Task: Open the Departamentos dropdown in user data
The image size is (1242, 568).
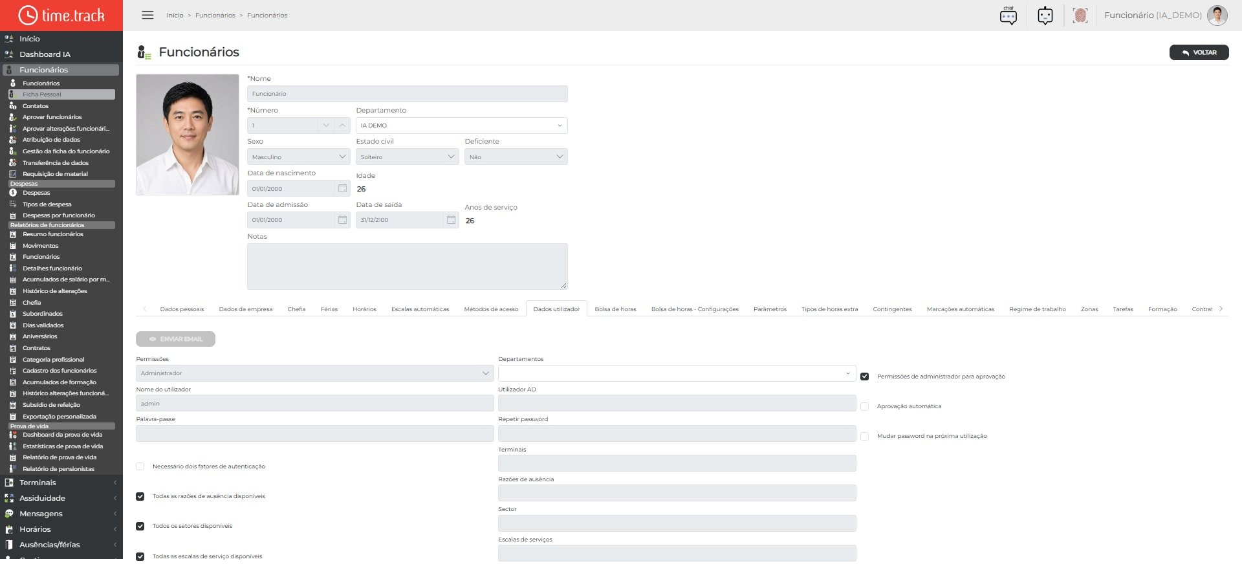Action: (x=677, y=373)
